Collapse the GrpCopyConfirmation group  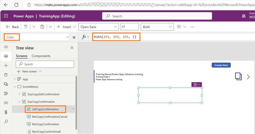tap(19, 102)
